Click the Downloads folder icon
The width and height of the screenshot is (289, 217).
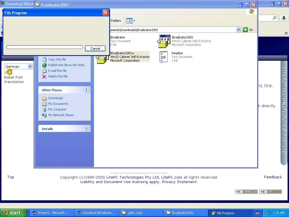44,98
